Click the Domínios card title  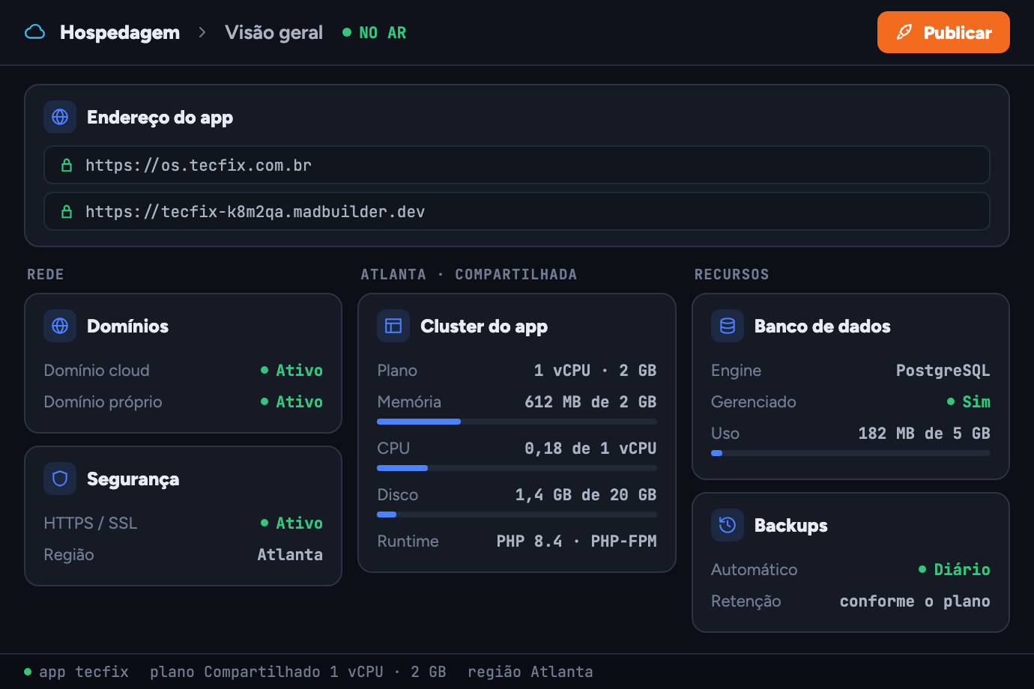pyautogui.click(x=128, y=326)
